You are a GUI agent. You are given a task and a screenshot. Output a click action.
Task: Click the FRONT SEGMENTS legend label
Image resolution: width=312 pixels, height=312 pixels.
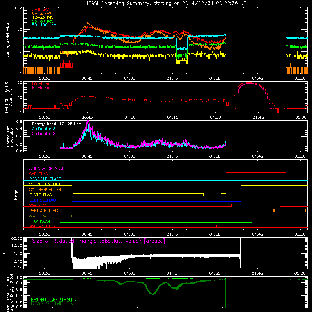53,300
